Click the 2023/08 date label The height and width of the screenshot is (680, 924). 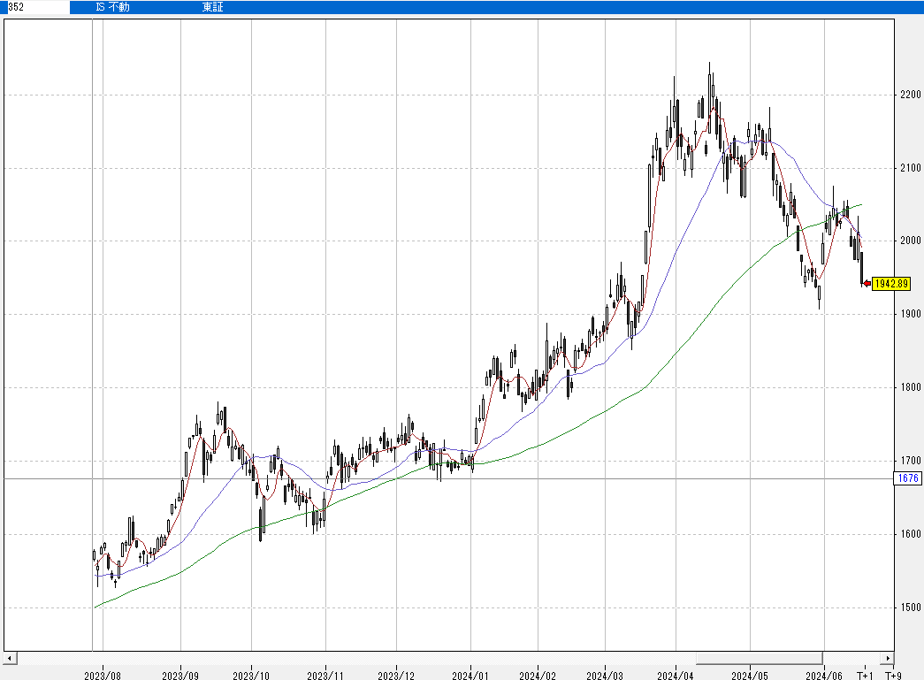click(x=103, y=676)
